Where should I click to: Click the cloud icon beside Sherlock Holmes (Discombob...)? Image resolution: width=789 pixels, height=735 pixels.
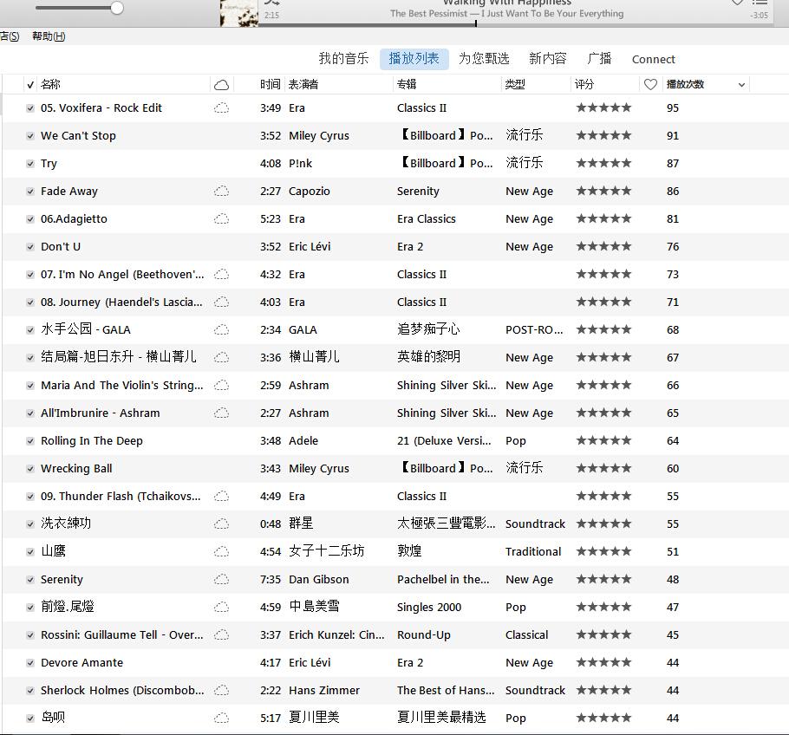click(x=222, y=690)
